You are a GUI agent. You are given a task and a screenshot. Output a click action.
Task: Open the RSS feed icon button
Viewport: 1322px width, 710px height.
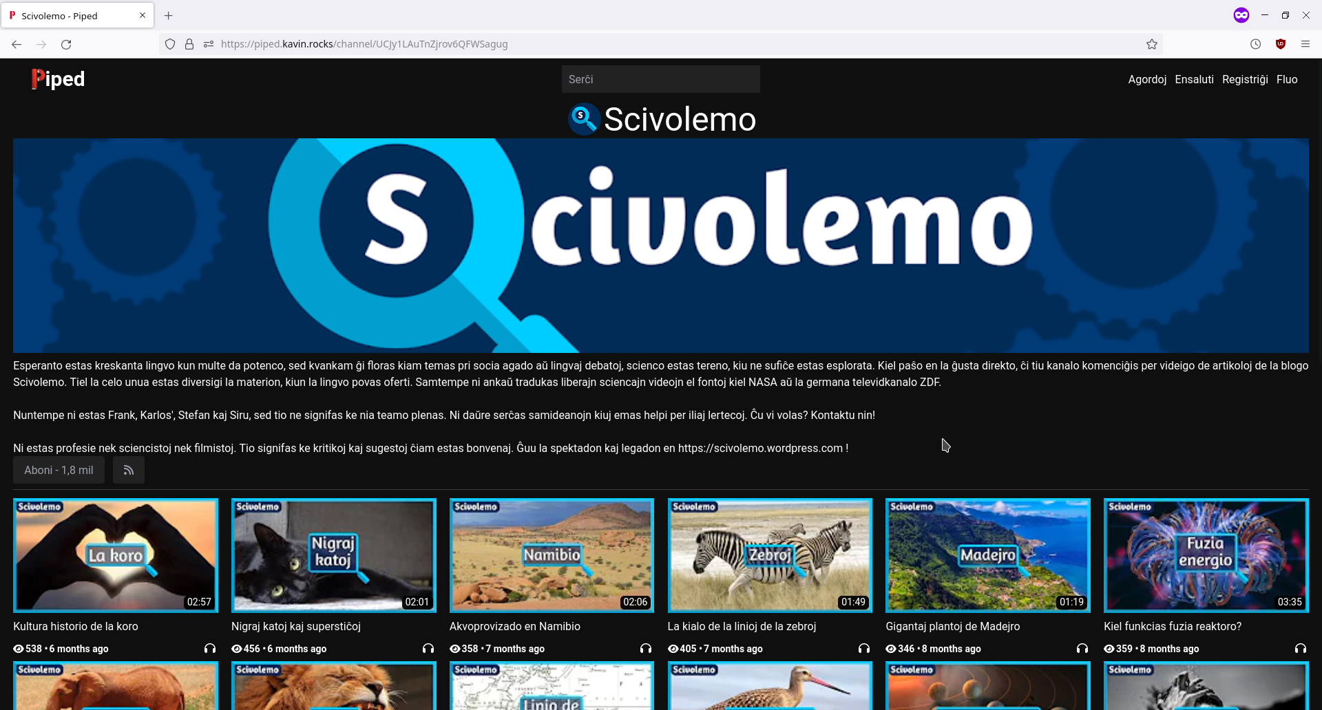pyautogui.click(x=129, y=471)
